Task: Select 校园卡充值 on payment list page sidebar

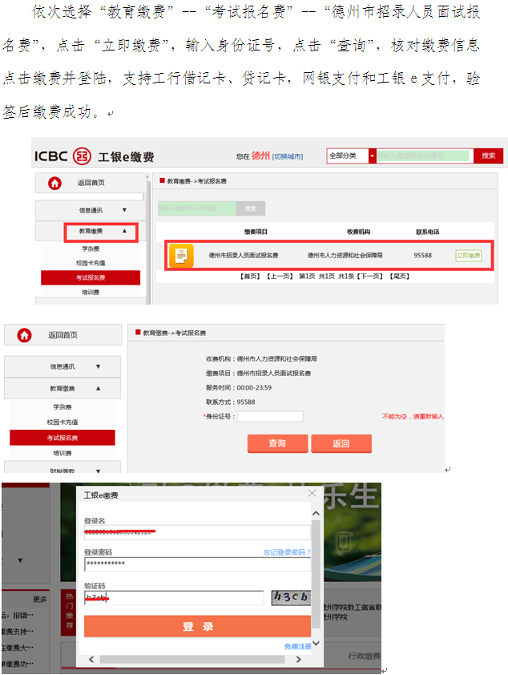Action: 91,263
